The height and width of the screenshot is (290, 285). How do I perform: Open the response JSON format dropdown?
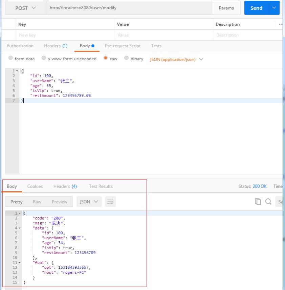89,201
